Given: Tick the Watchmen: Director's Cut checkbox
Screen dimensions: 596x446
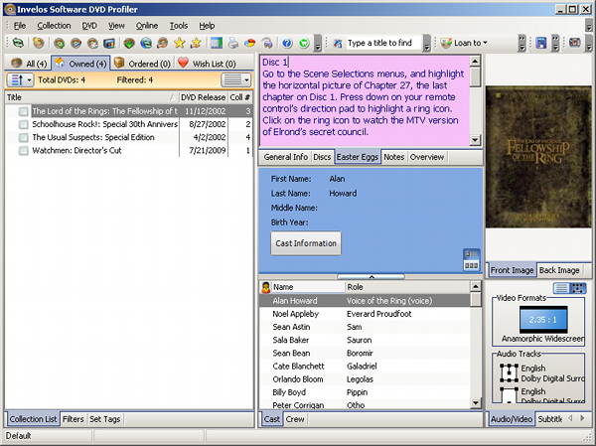Looking at the screenshot, I should pos(24,151).
